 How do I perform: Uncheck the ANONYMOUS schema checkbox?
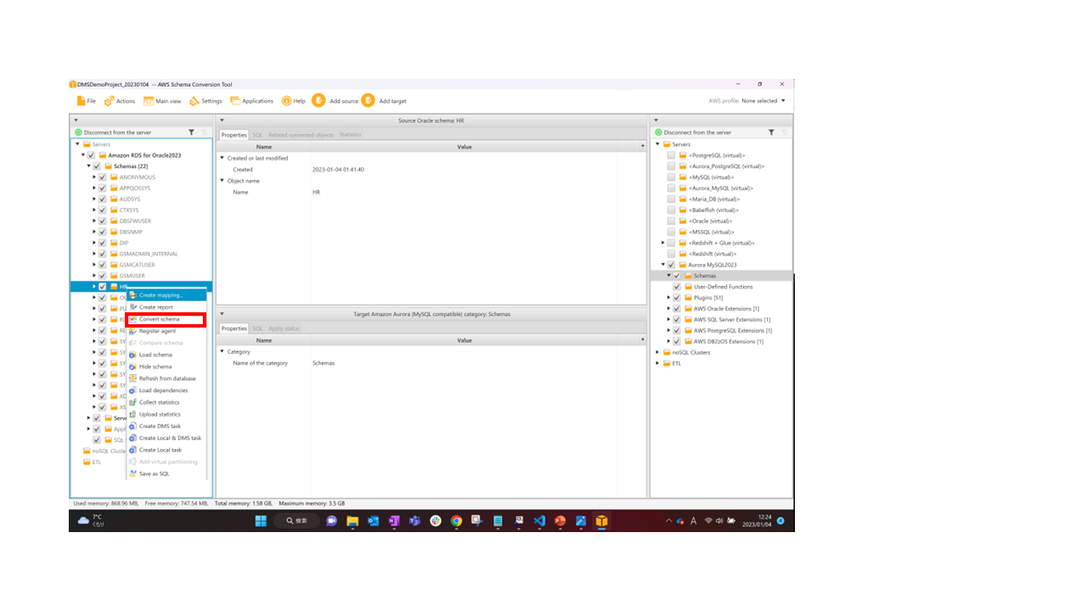click(x=103, y=177)
